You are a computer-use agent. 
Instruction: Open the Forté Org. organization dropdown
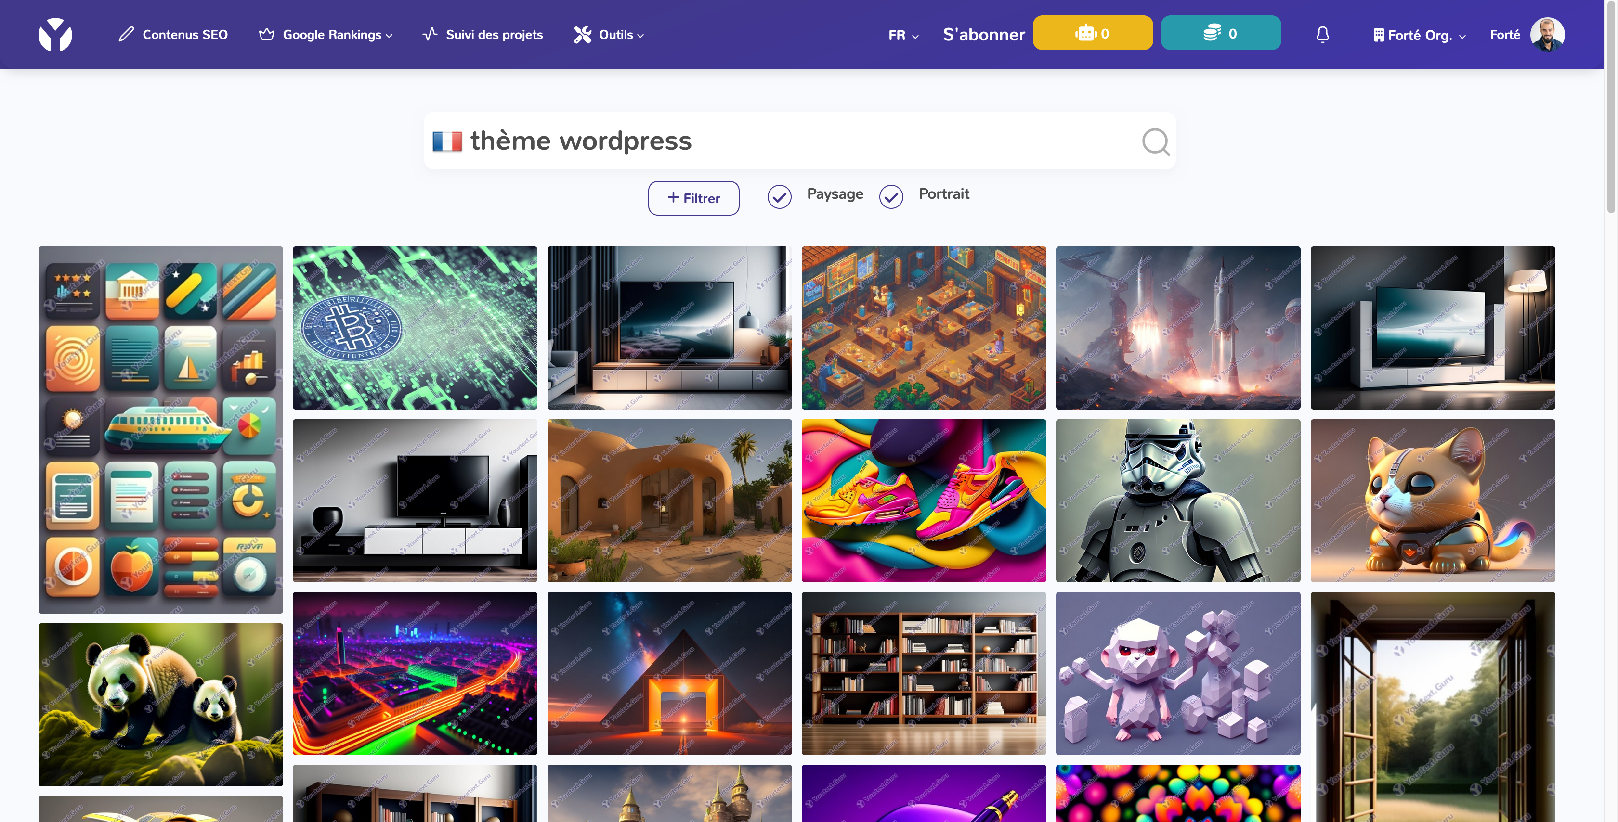1420,35
